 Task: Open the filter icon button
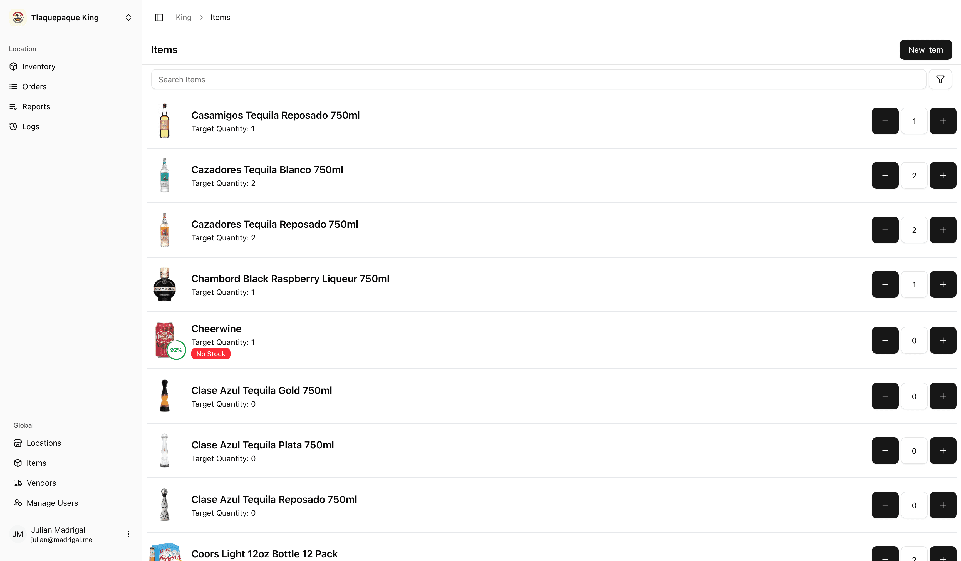[x=940, y=79]
